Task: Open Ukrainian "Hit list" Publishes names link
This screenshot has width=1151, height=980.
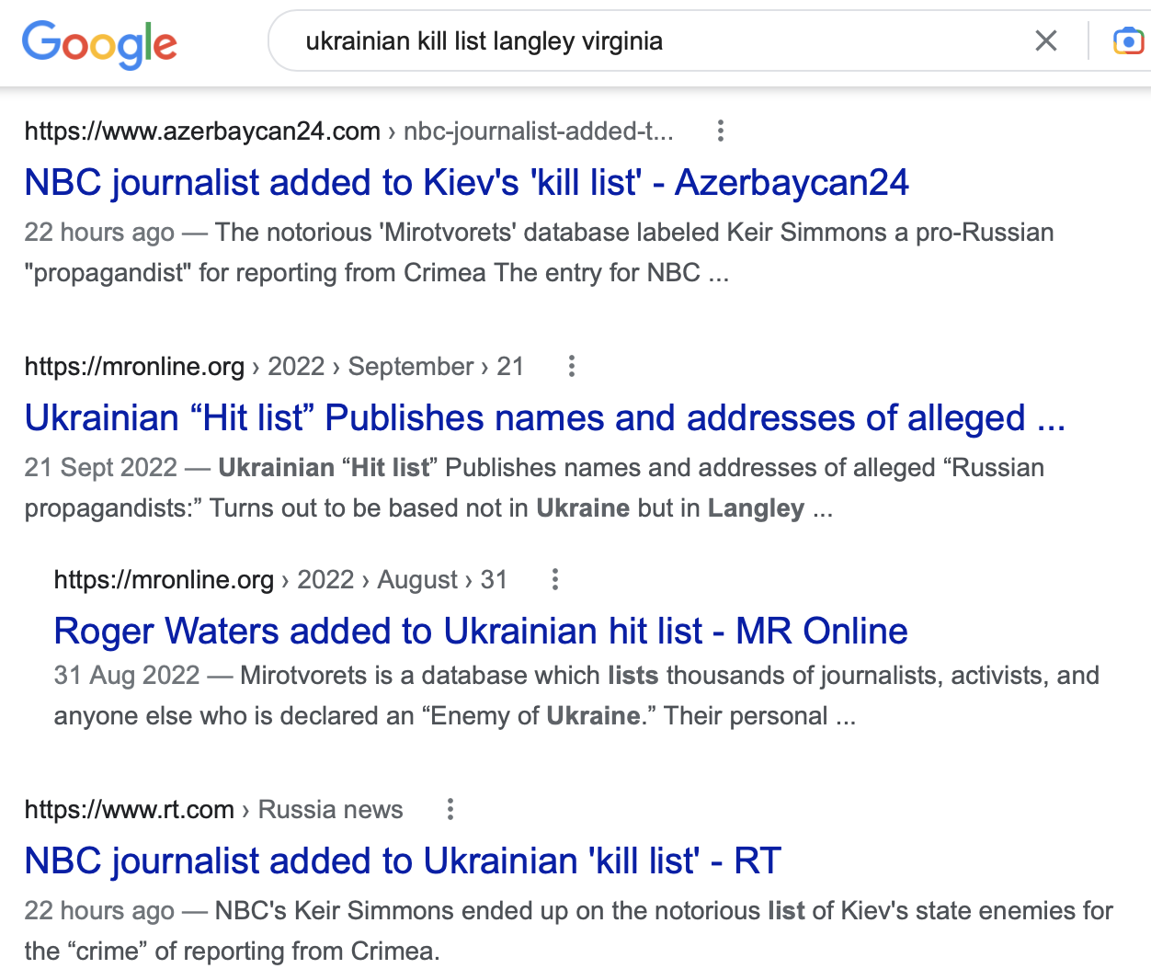Action: 544,417
